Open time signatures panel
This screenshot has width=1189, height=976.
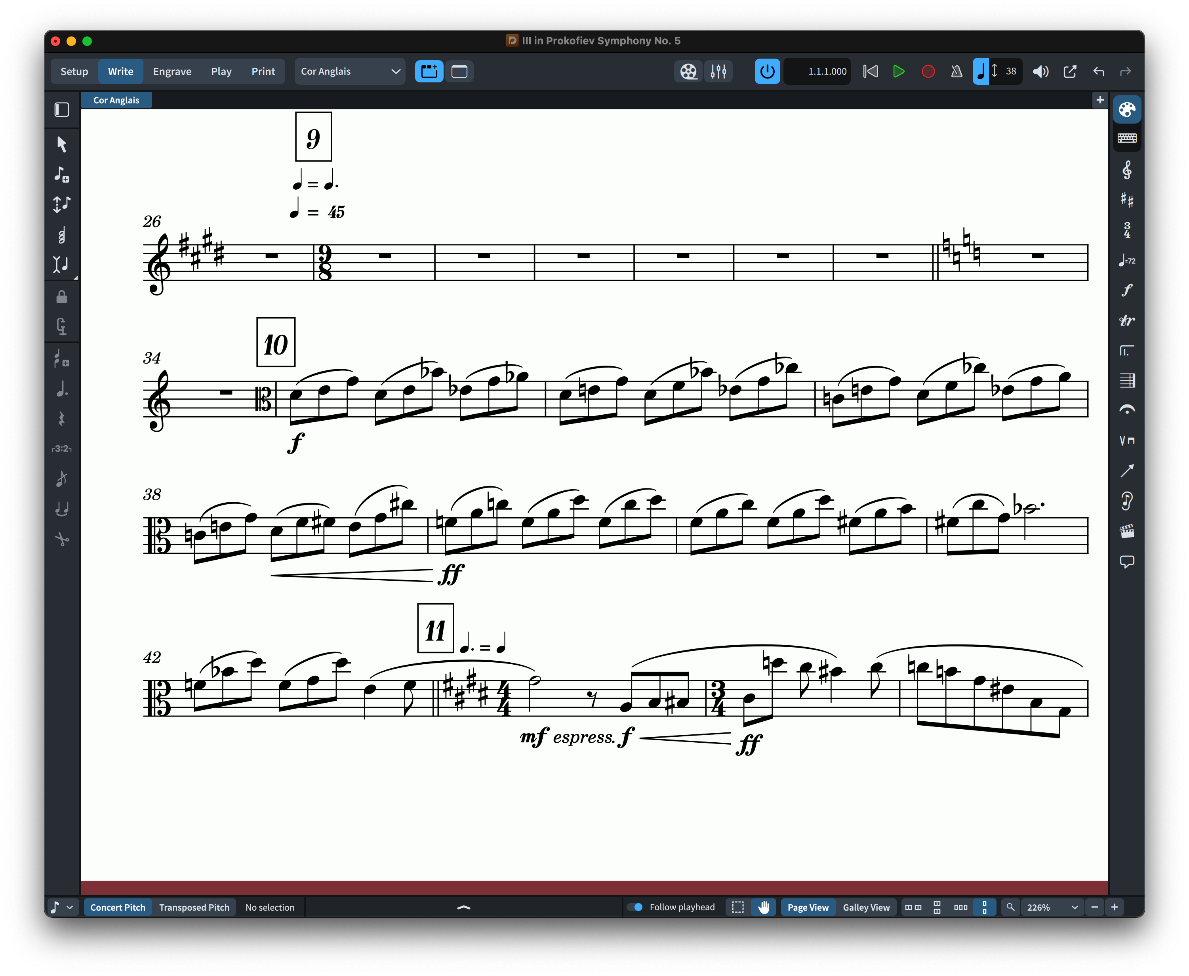tap(1126, 230)
